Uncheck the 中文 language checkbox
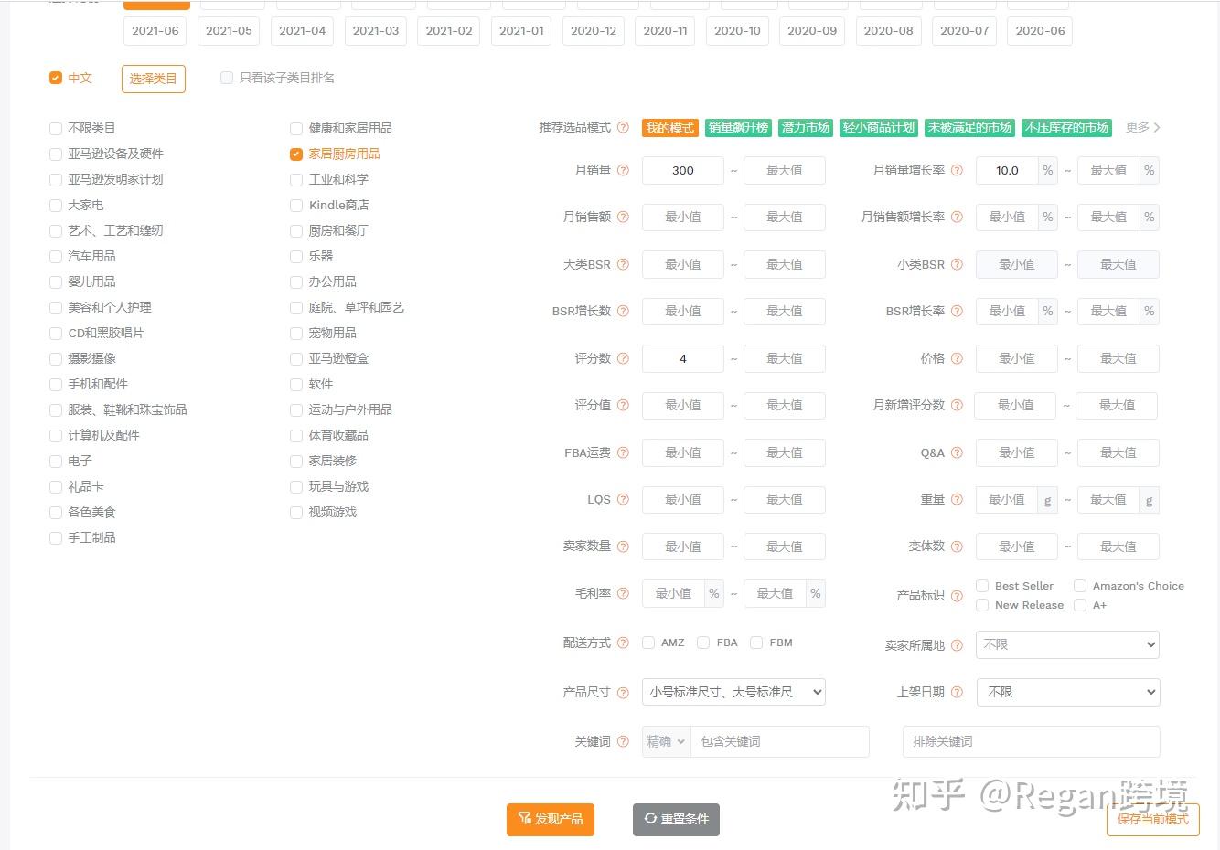The image size is (1220, 850). click(x=56, y=78)
